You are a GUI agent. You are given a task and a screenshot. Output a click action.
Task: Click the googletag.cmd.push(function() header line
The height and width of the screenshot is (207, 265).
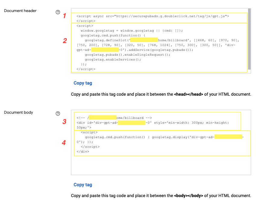click(113, 36)
